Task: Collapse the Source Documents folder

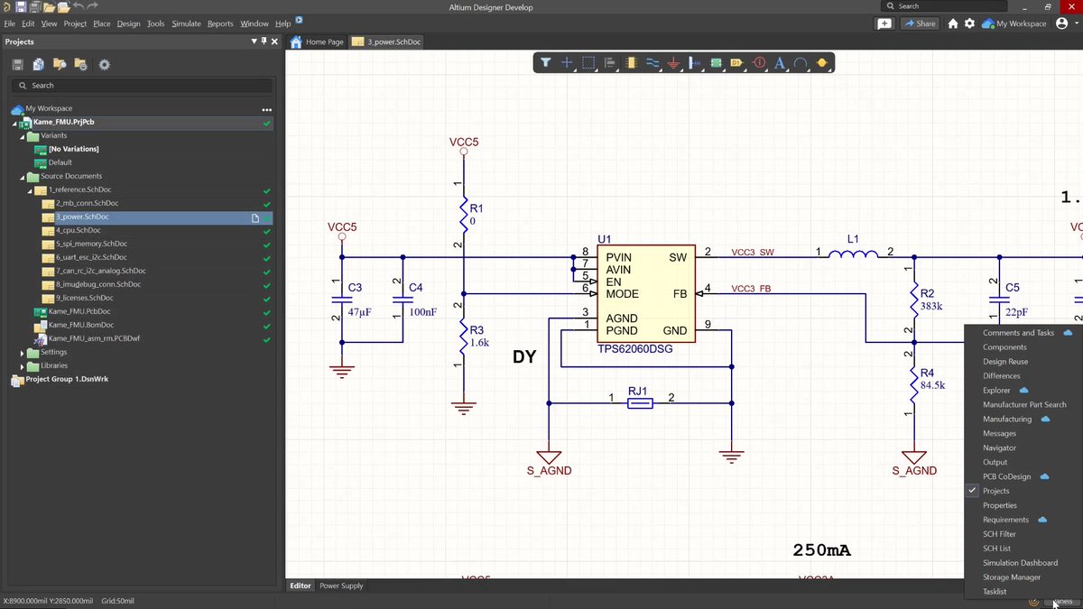Action: pos(23,176)
